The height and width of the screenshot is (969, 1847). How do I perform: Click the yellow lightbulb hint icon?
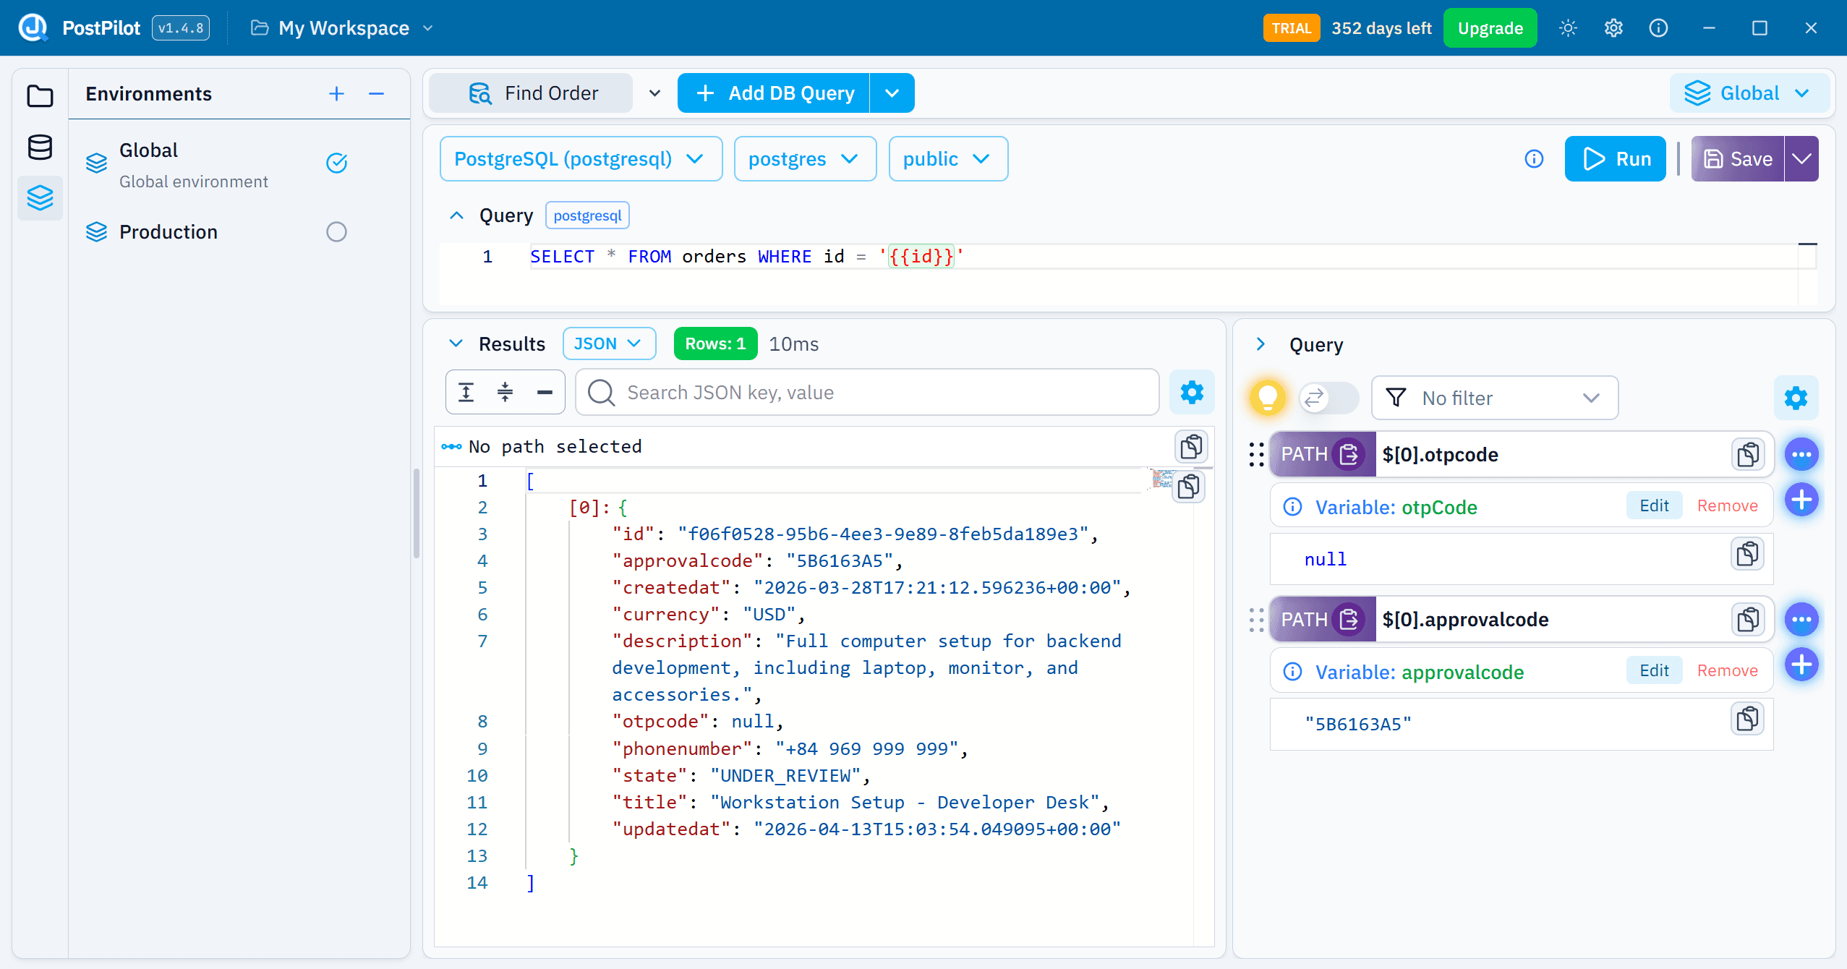[1268, 397]
